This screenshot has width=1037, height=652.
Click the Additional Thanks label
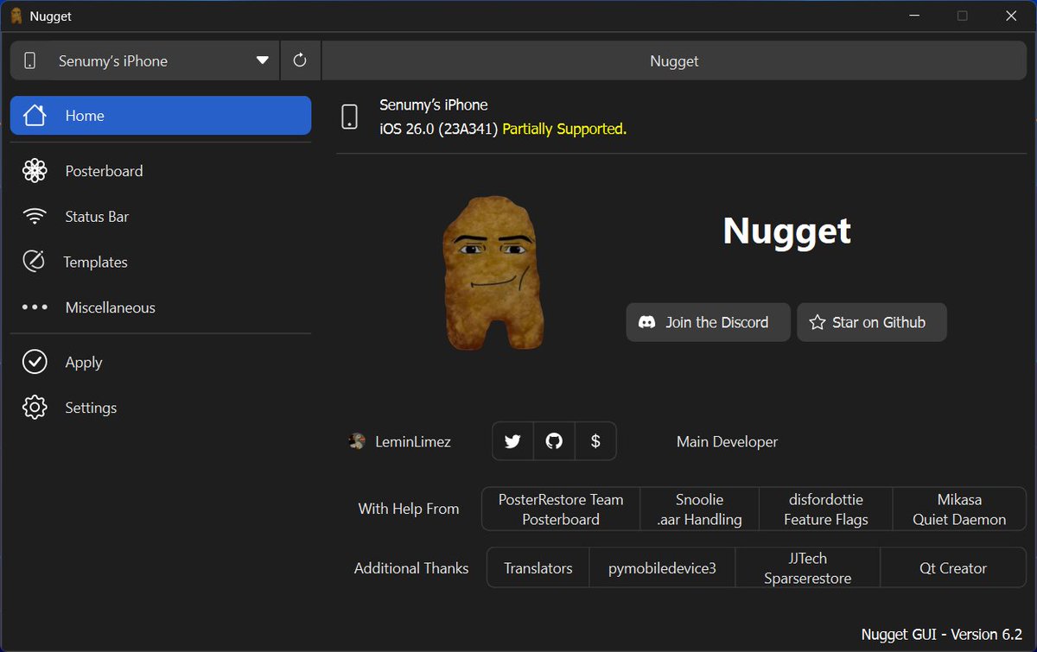(x=411, y=568)
